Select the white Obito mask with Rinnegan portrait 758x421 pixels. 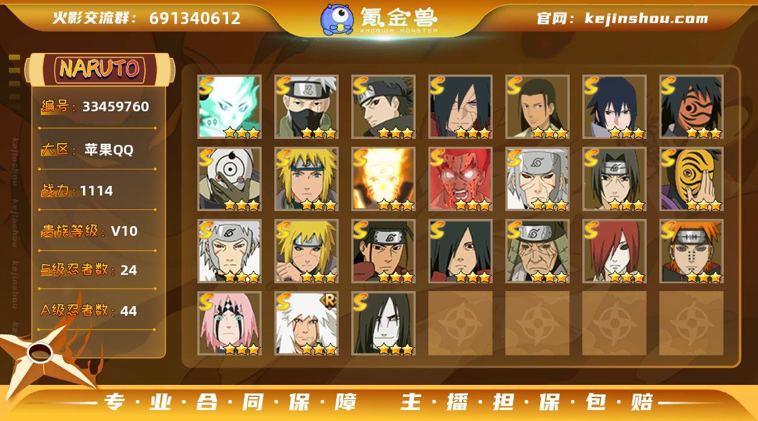230,179
